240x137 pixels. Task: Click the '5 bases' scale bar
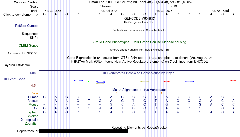(140, 6)
